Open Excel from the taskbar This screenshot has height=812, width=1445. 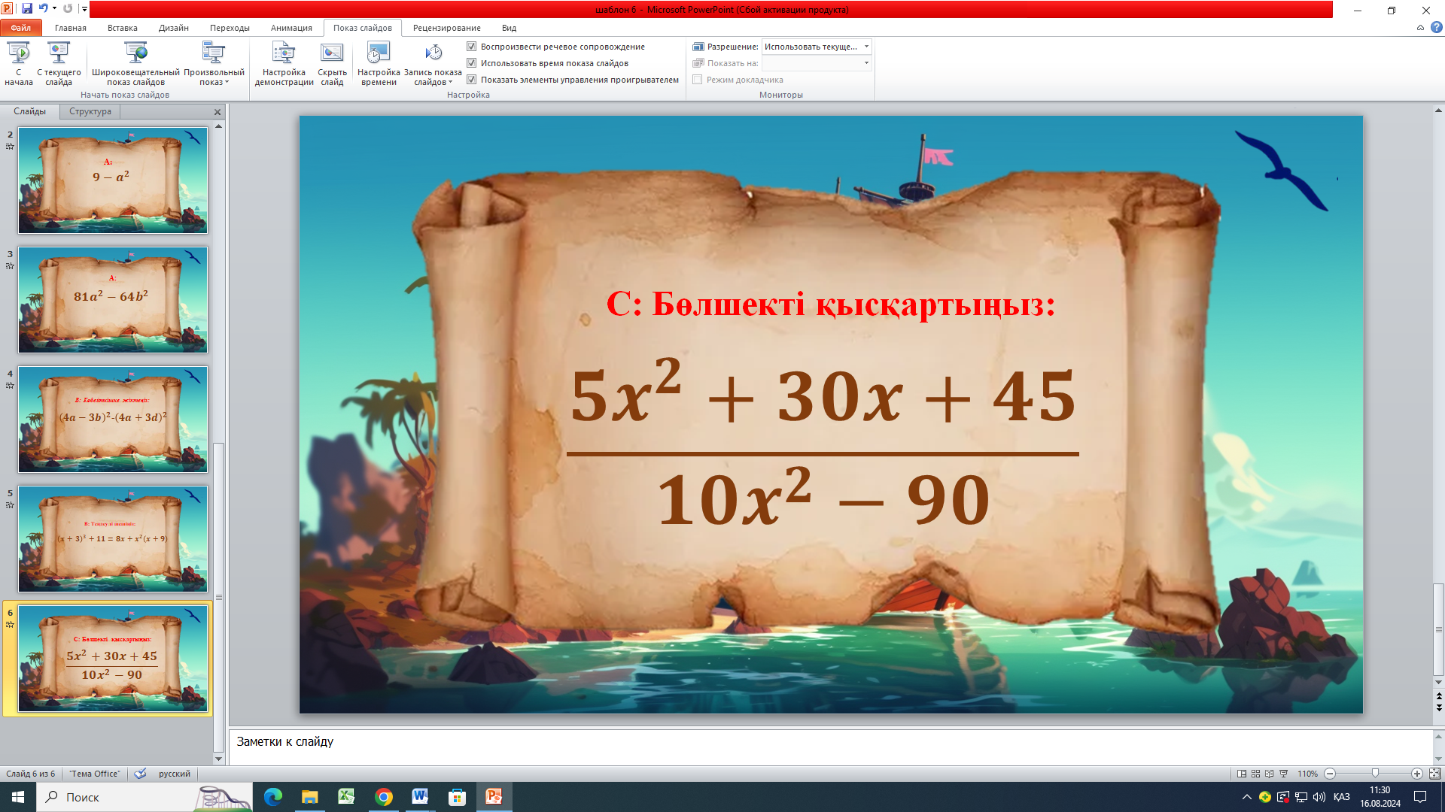(346, 797)
